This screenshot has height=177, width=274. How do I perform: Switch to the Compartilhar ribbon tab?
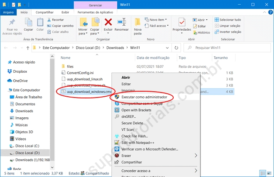point(45,12)
